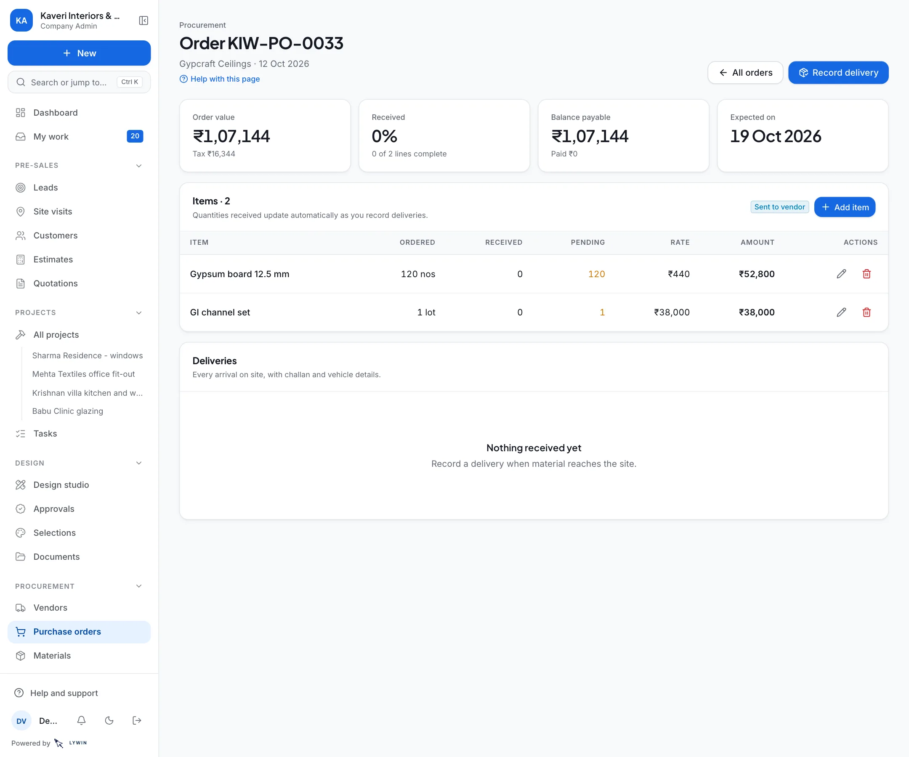The width and height of the screenshot is (909, 757).
Task: Open the Tasks page
Action: [79, 434]
